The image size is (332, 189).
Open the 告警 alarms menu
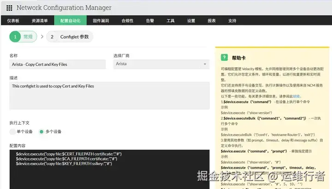pos(150,21)
